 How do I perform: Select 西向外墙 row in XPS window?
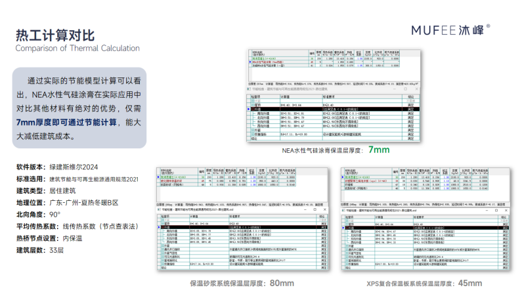[x=426, y=242]
